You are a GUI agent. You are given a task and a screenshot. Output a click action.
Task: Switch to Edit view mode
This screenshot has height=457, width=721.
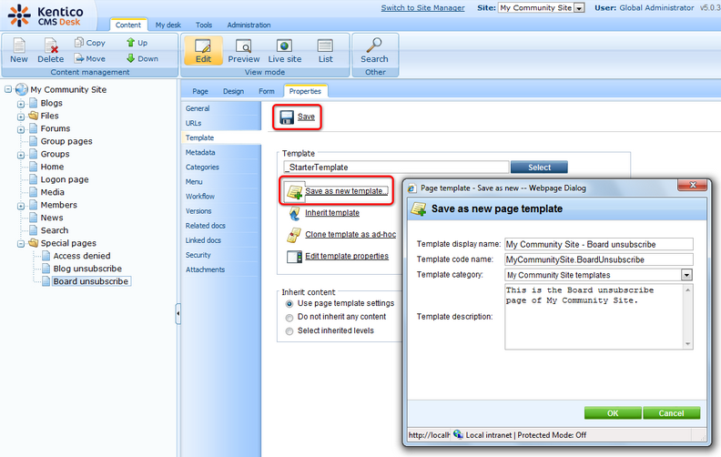click(x=203, y=51)
